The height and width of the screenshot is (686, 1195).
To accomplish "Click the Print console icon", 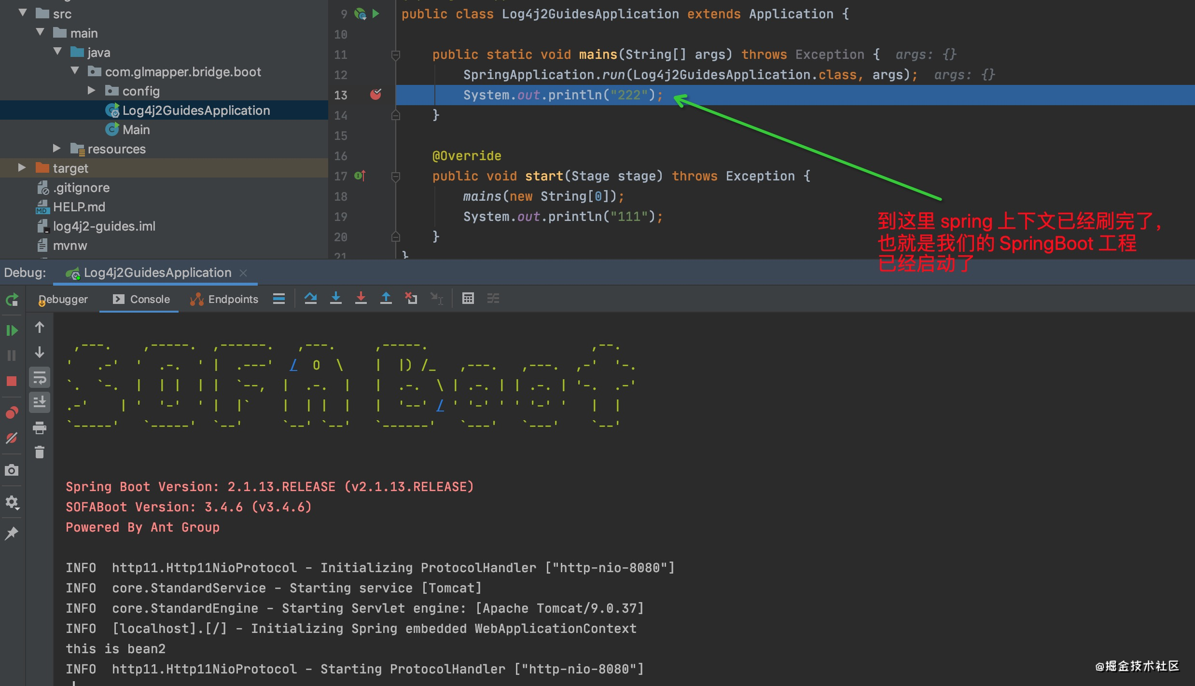I will pos(40,427).
